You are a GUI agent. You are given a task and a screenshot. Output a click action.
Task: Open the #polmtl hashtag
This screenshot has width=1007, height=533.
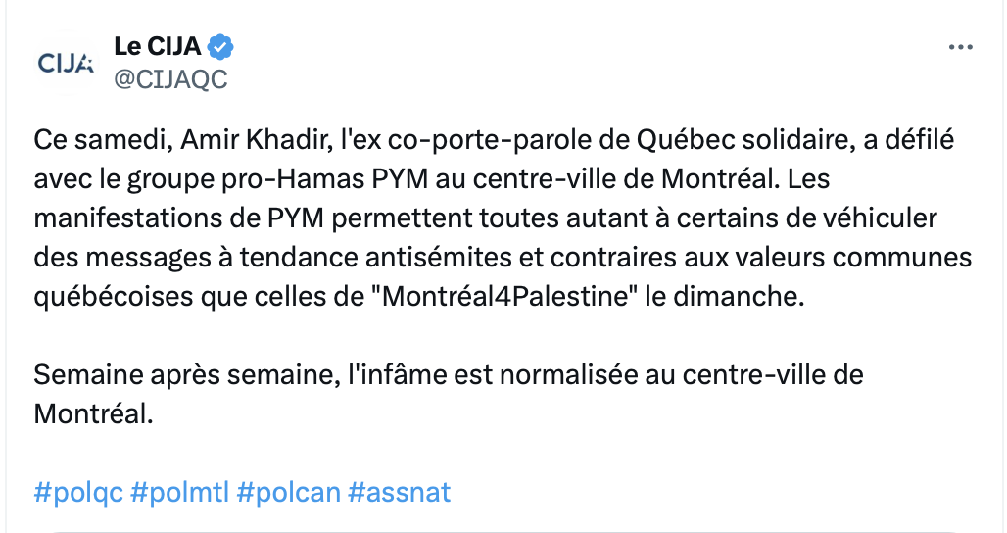click(179, 493)
